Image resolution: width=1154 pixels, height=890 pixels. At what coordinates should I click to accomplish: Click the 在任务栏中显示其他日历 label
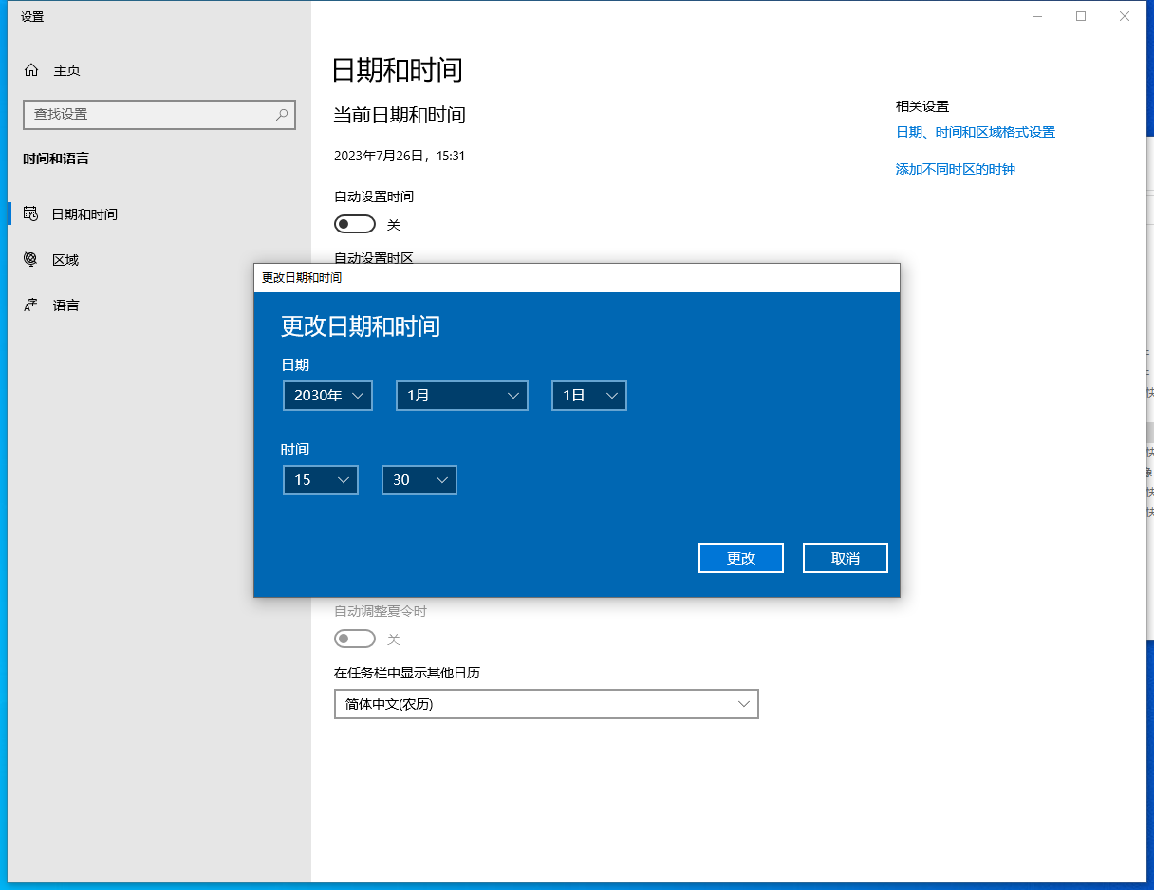[407, 673]
